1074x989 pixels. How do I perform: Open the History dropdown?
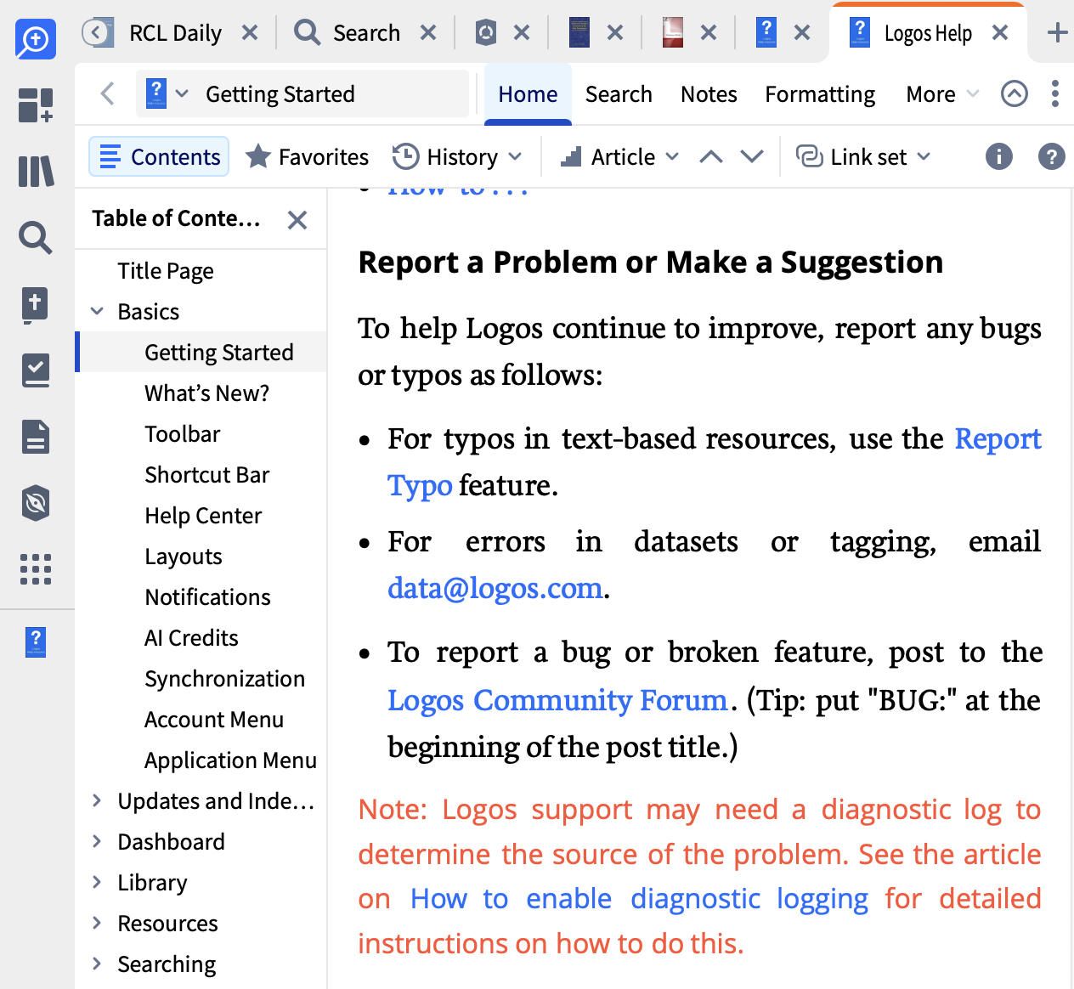(457, 157)
